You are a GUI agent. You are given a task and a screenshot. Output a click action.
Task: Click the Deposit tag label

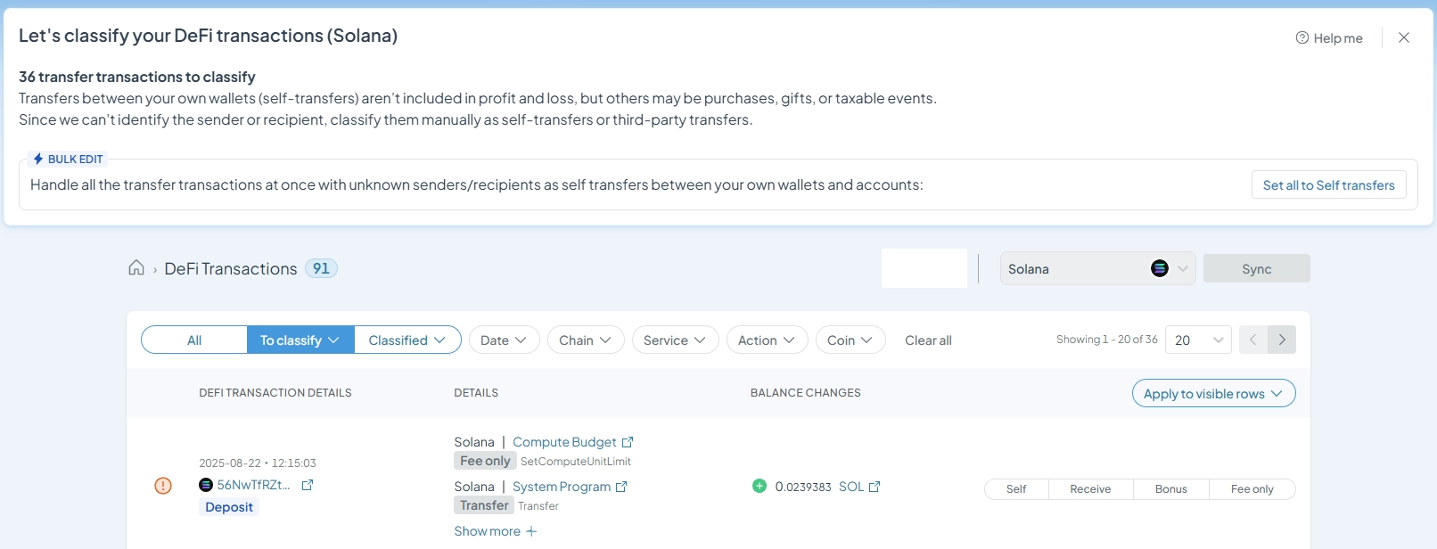[229, 507]
